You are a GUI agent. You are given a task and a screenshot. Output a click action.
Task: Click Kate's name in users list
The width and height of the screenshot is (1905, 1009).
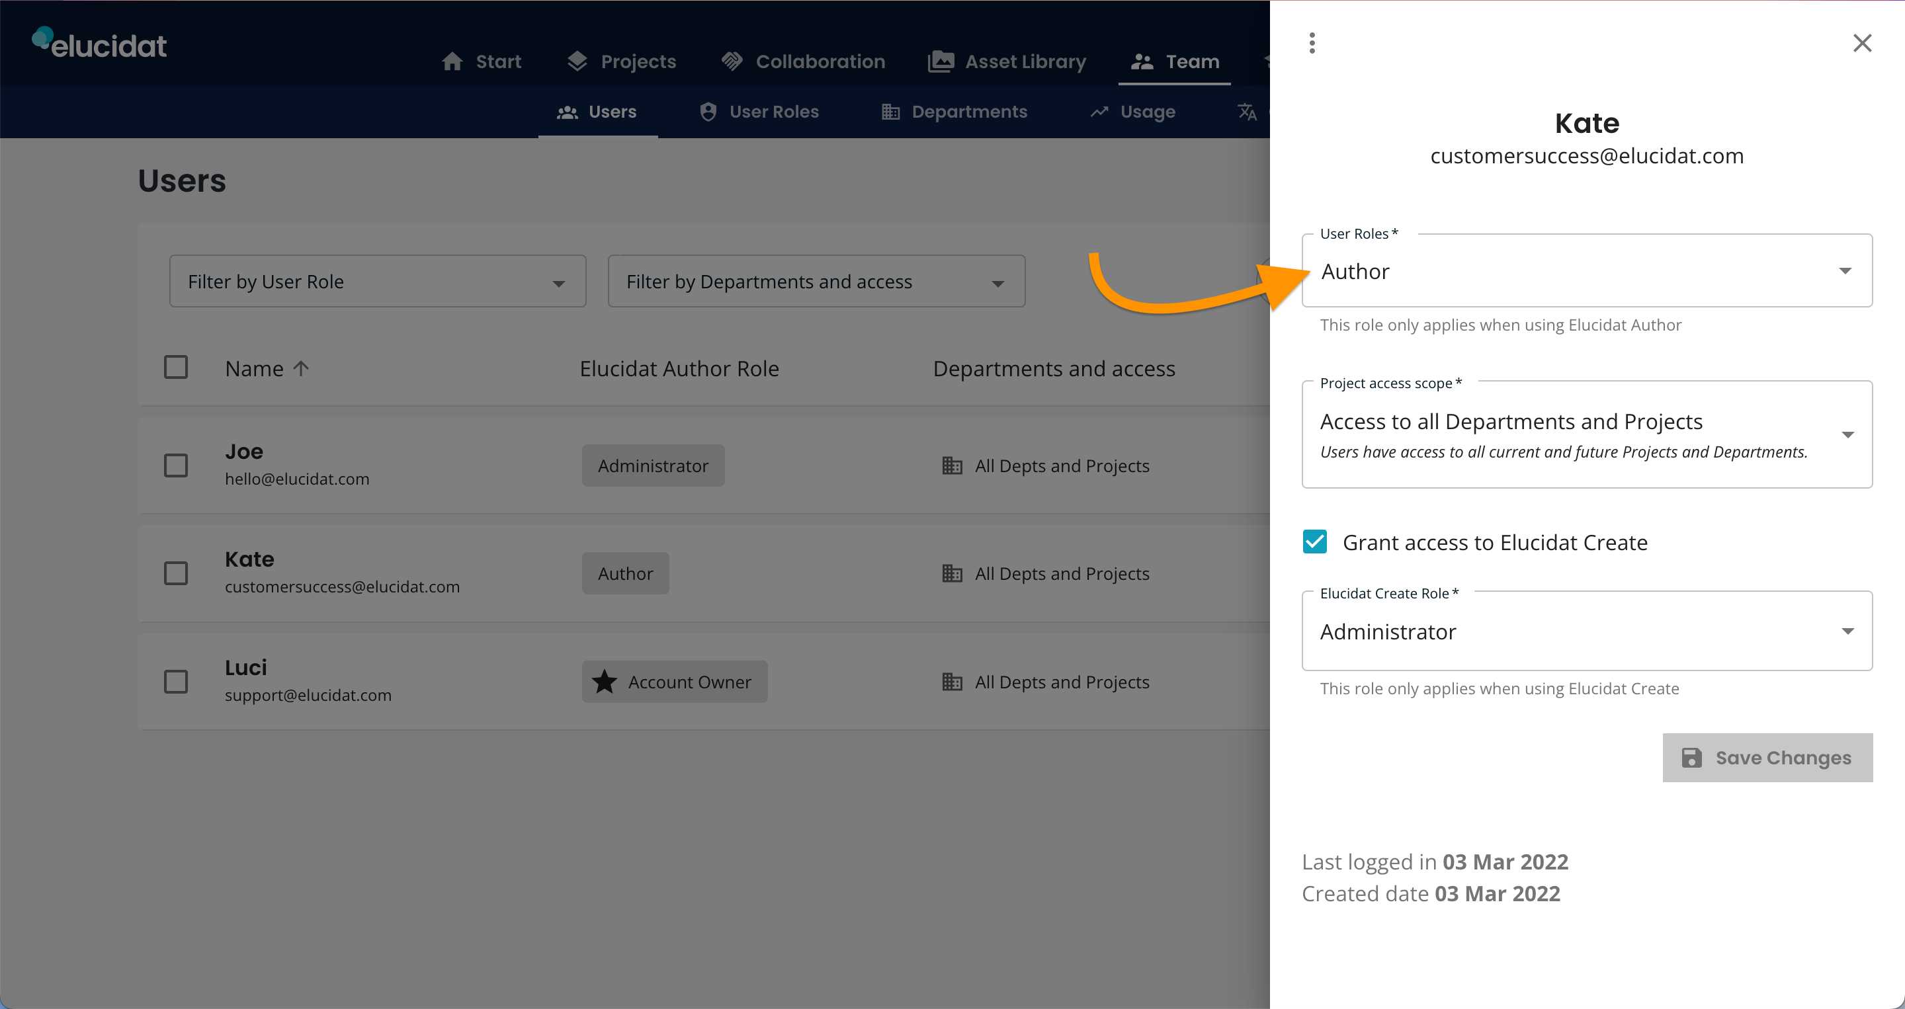[x=249, y=559]
